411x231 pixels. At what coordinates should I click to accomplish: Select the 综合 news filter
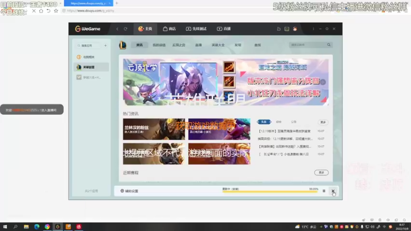coord(278,122)
